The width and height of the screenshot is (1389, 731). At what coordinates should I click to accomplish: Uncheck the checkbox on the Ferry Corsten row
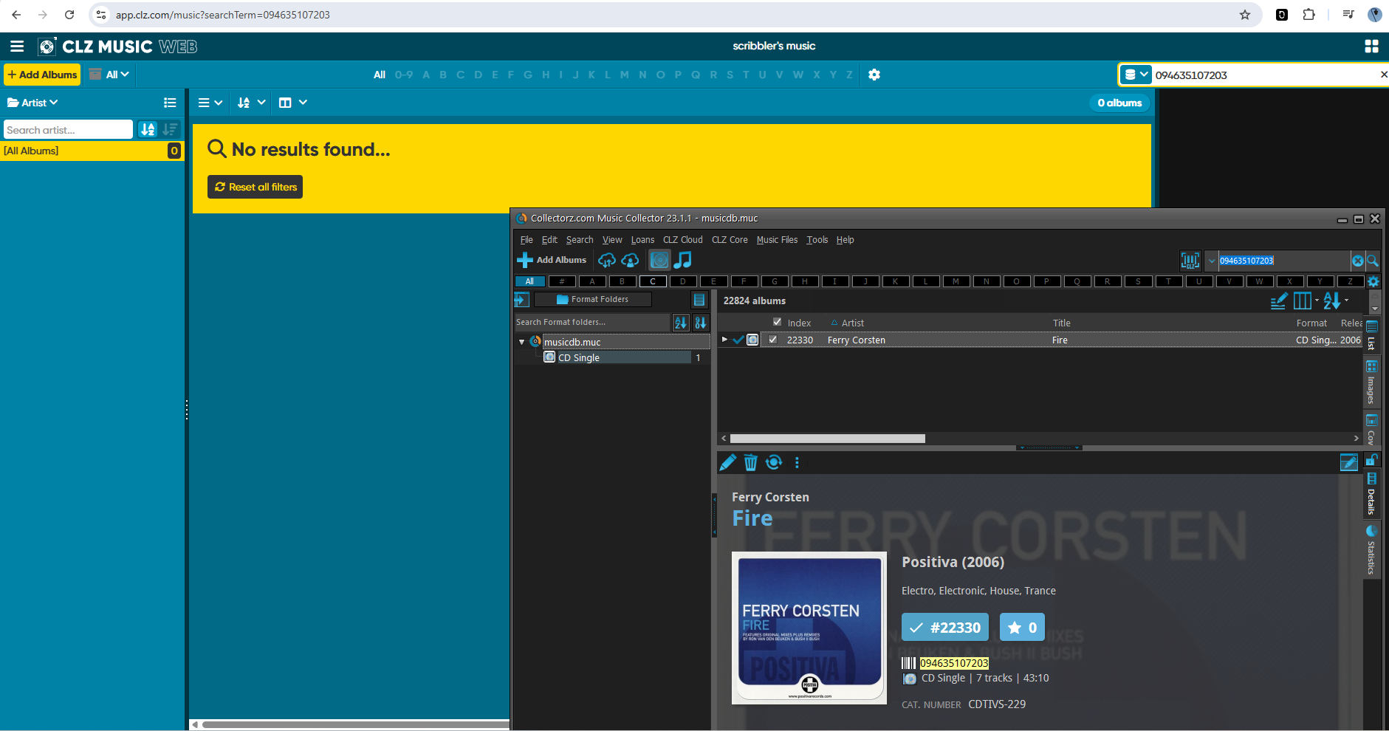(x=773, y=340)
